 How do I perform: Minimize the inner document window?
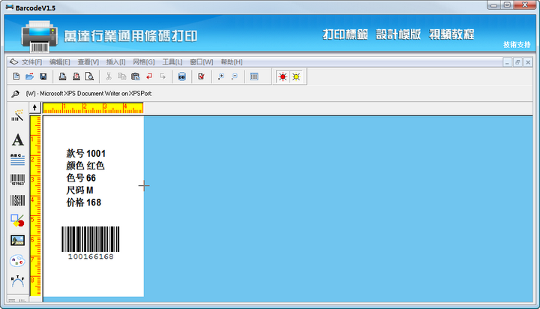pos(507,62)
